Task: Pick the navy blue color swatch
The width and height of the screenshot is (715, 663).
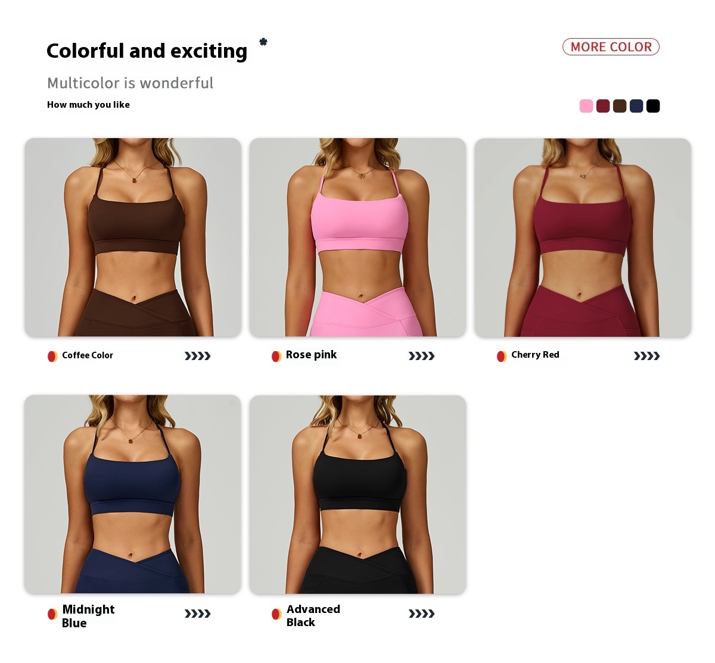Action: 636,106
